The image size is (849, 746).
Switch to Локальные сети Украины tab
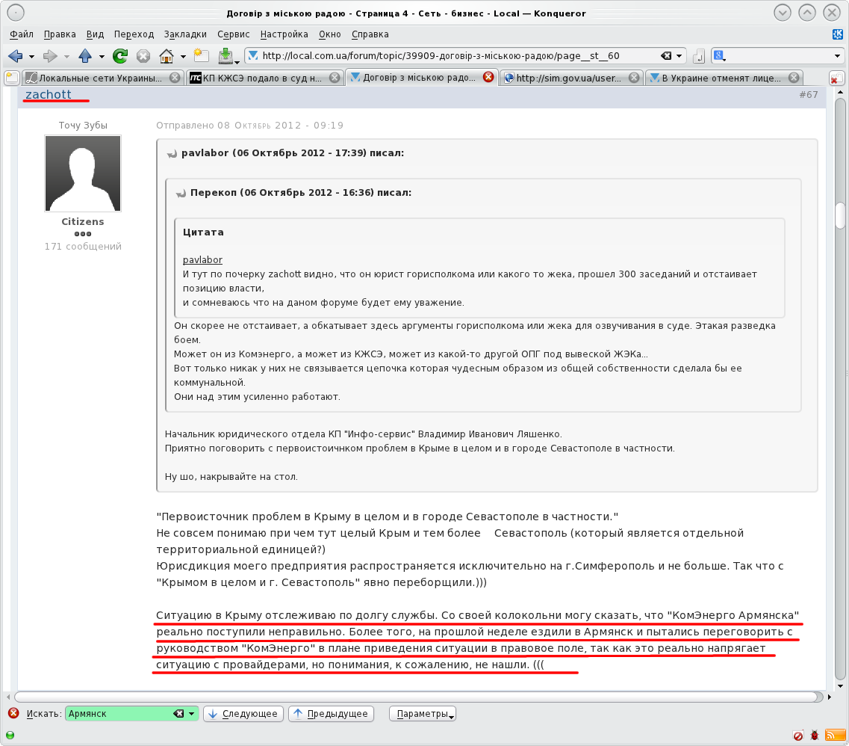103,78
